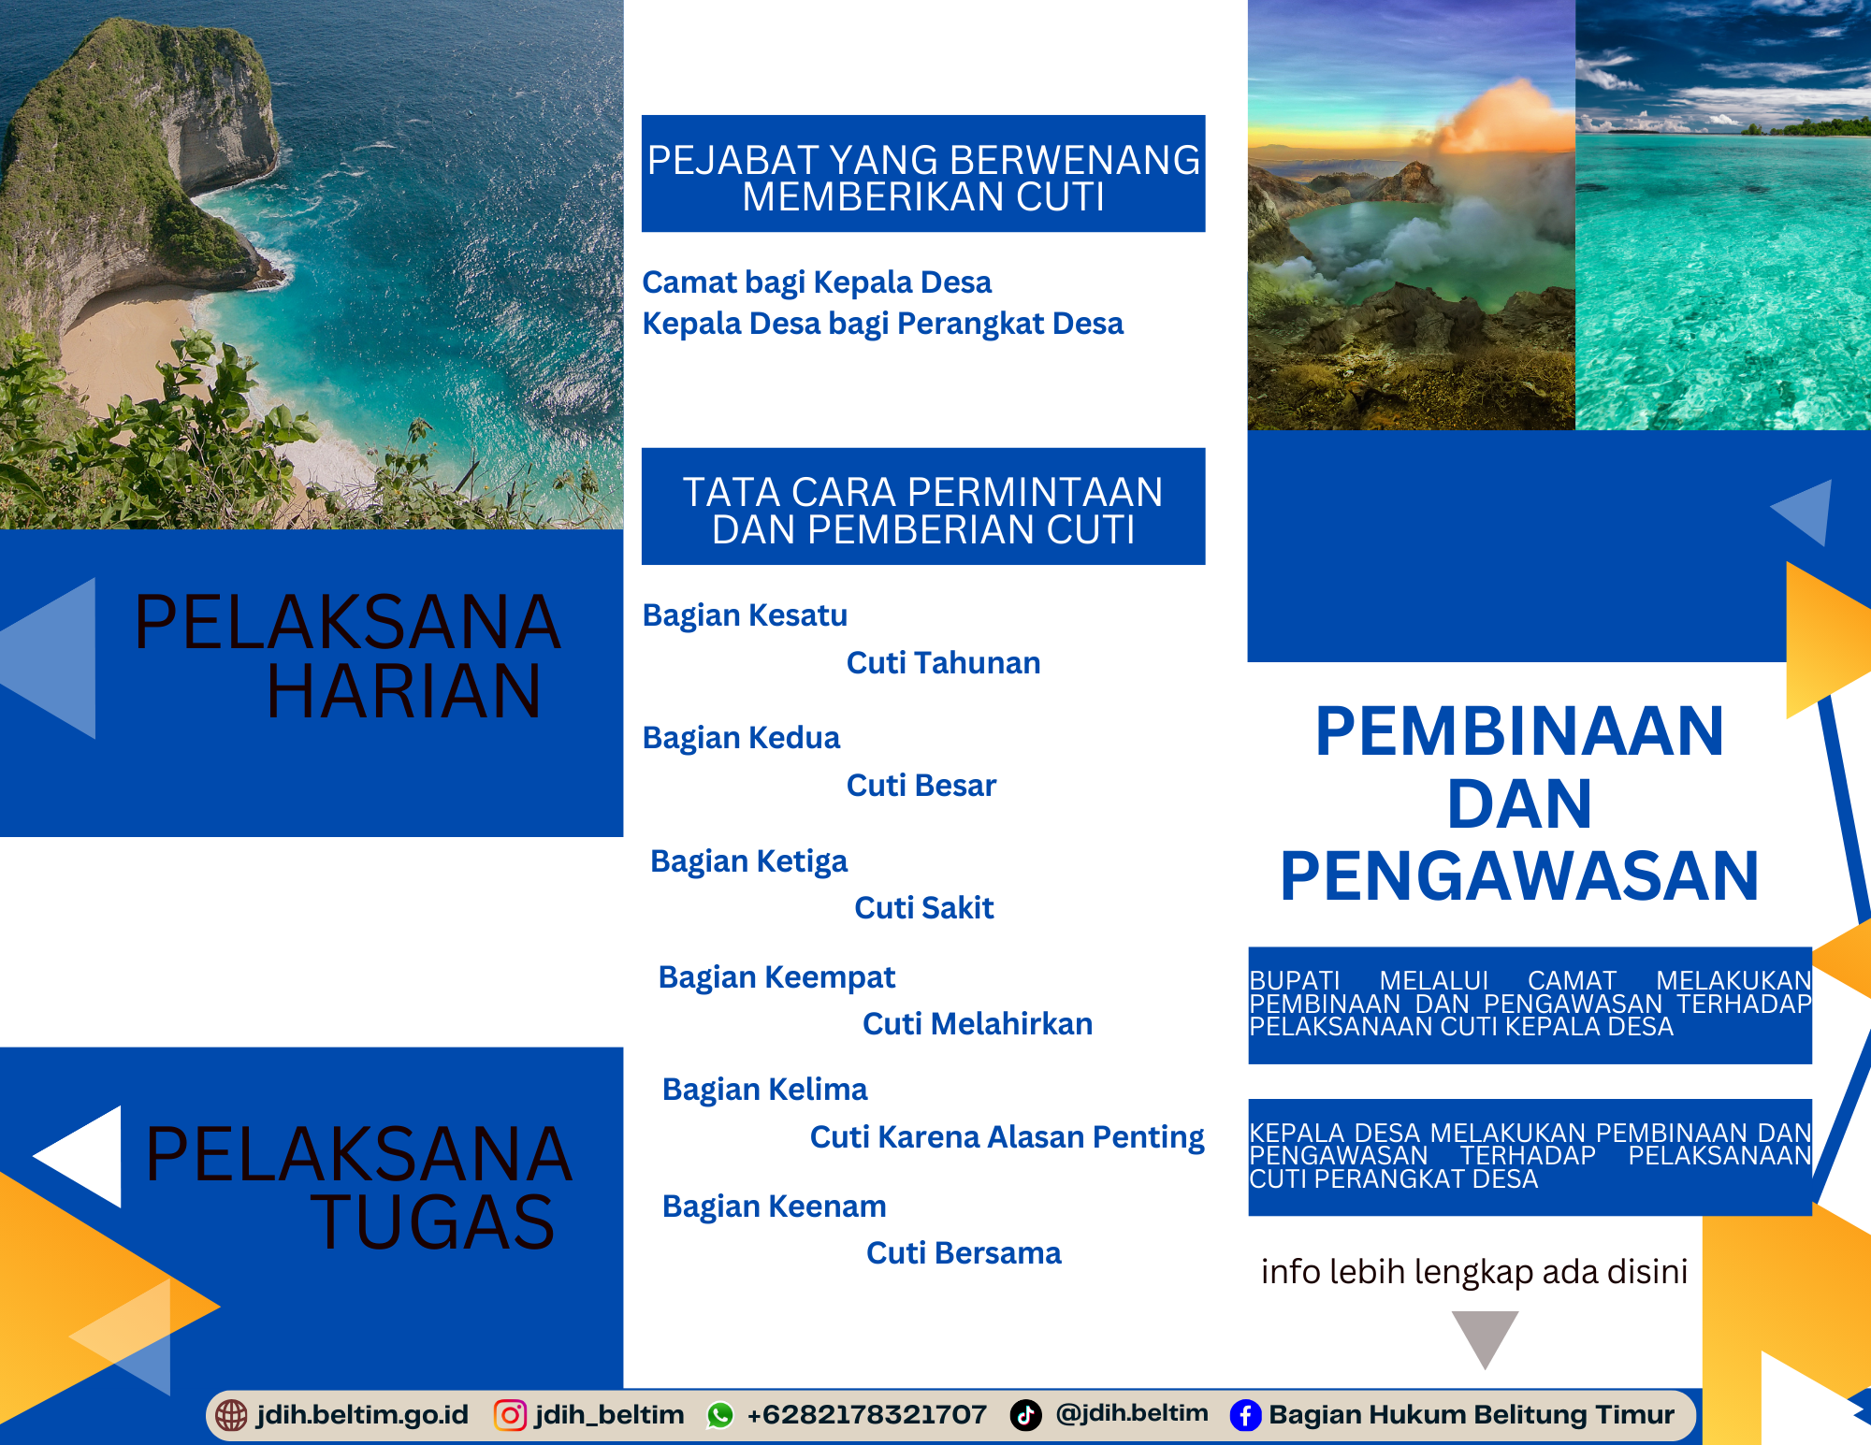This screenshot has height=1445, width=1871.
Task: Click the Instagram icon
Action: [x=510, y=1415]
